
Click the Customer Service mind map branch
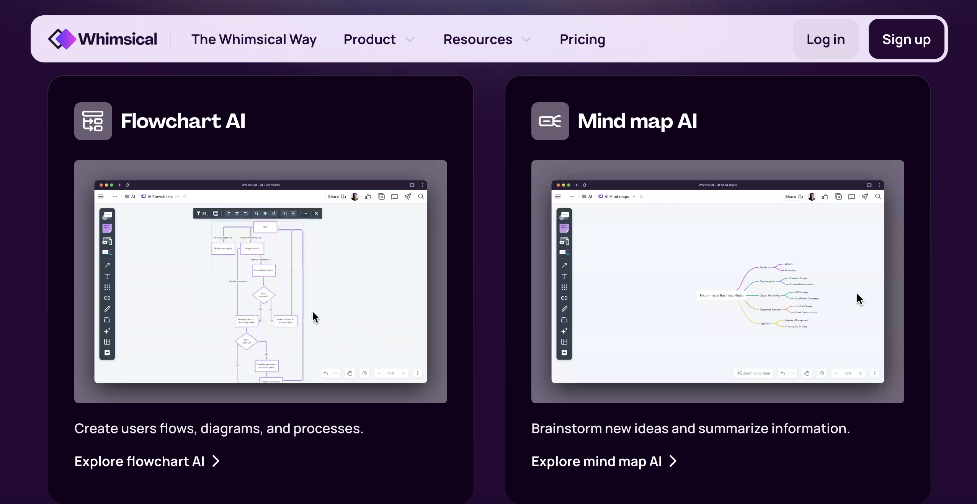tap(770, 309)
